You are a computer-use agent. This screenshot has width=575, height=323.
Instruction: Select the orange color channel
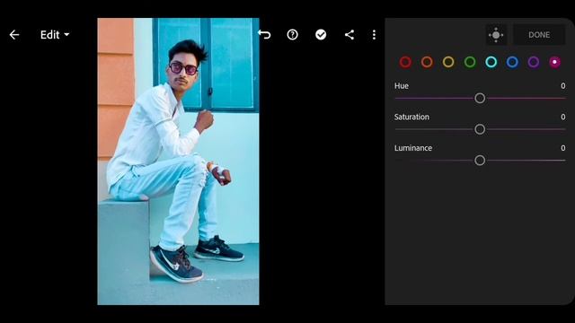coord(427,62)
